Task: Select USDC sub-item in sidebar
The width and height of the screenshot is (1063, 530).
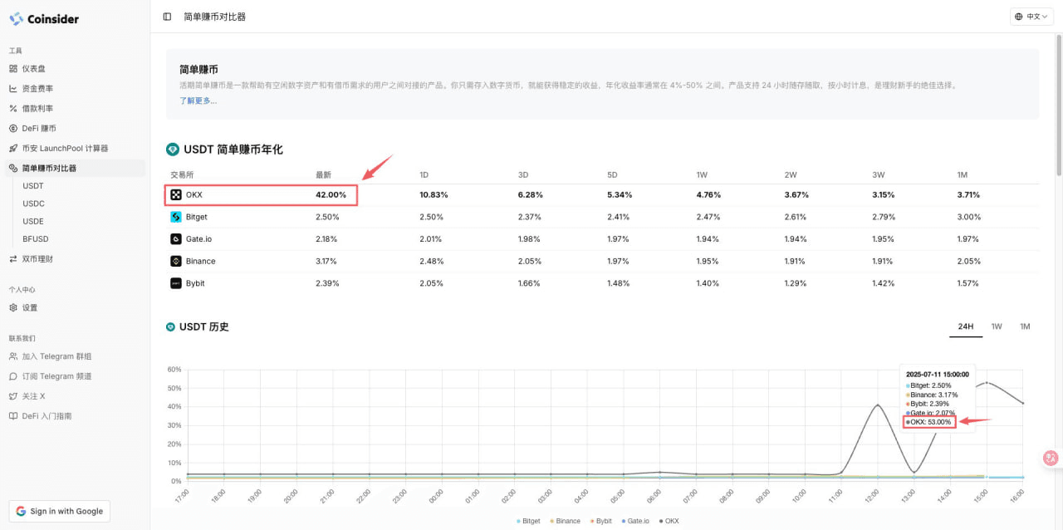Action: tap(33, 204)
